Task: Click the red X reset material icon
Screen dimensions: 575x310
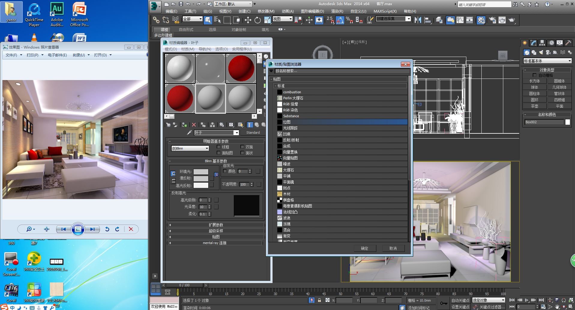Action: (194, 125)
